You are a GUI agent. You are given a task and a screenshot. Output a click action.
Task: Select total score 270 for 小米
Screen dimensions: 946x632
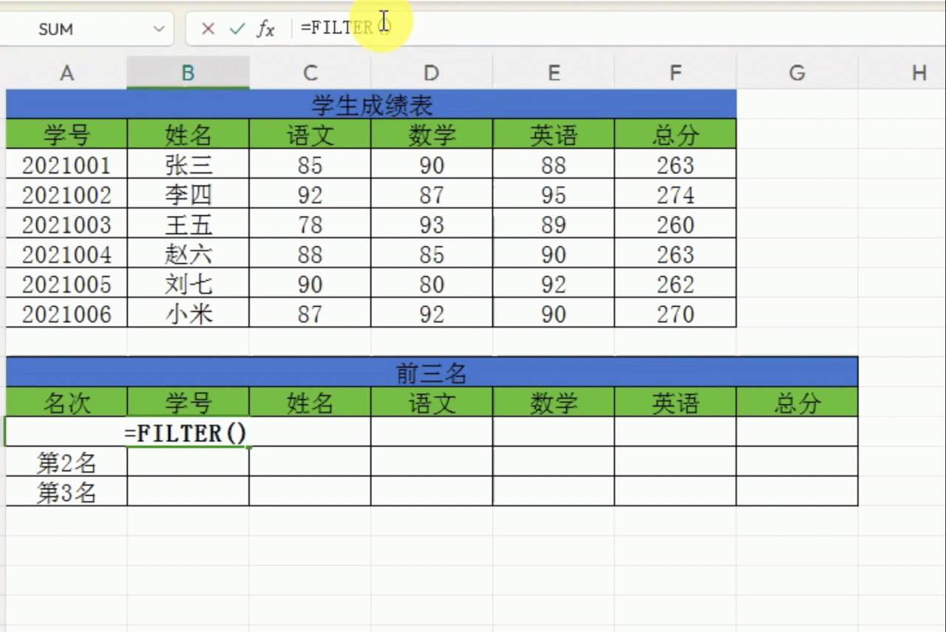pyautogui.click(x=676, y=313)
